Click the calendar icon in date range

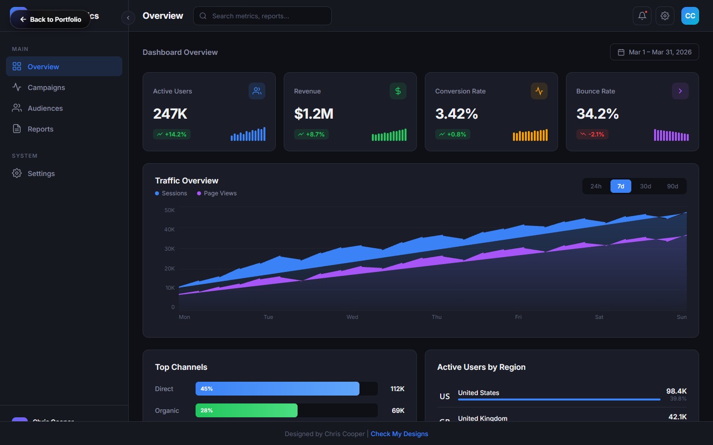(621, 52)
